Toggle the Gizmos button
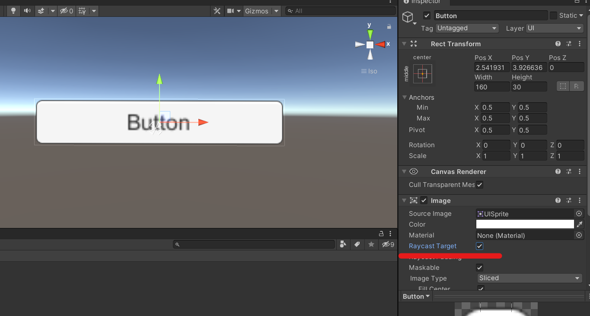The height and width of the screenshot is (316, 590). coord(257,11)
